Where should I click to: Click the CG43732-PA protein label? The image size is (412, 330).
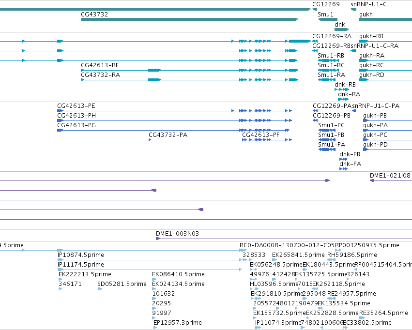coord(168,135)
